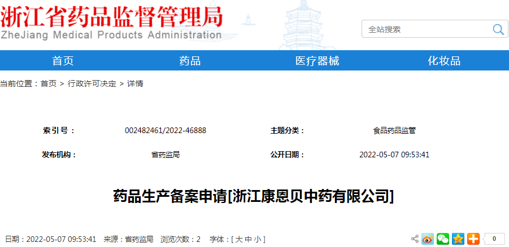Click breadcrumb text 详情
The width and height of the screenshot is (509, 247).
(x=135, y=83)
